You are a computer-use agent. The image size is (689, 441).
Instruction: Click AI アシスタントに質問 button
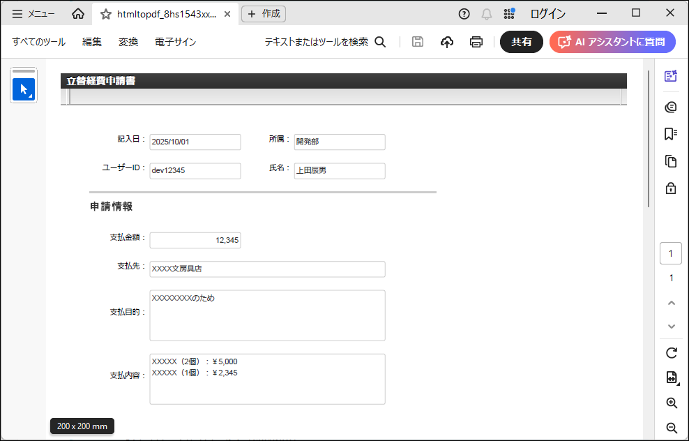612,42
